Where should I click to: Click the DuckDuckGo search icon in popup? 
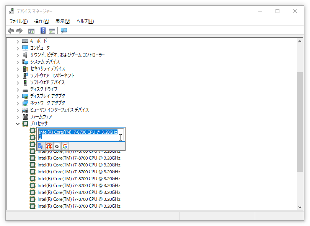tap(49, 146)
